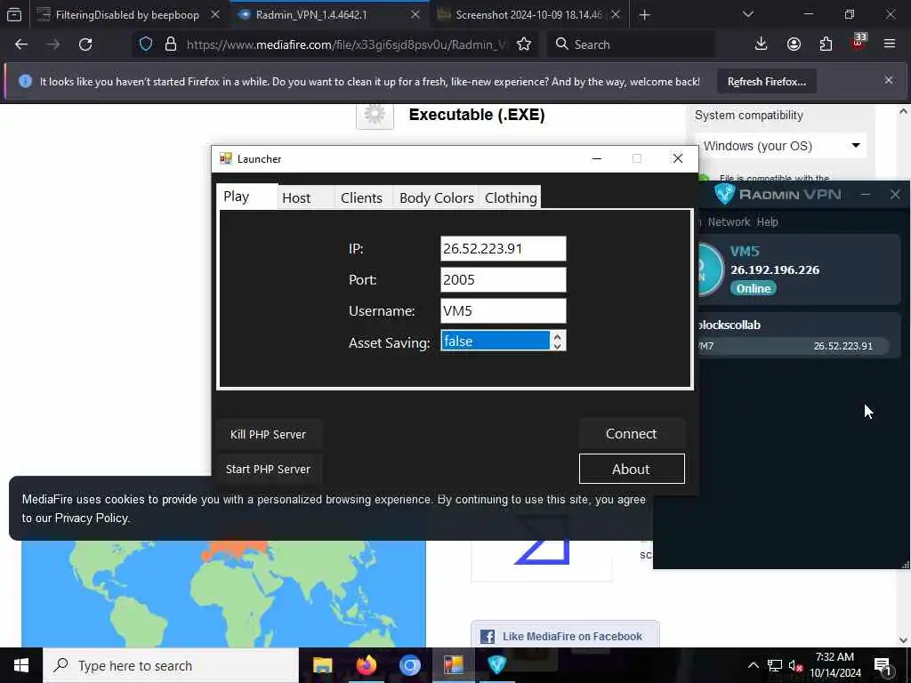Open Help menu in Radmin VPN
This screenshot has width=911, height=683.
point(767,221)
